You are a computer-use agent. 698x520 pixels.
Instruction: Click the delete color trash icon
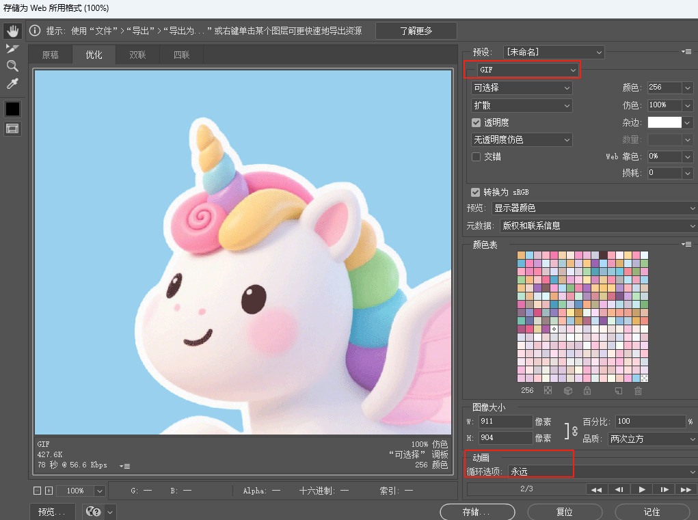pyautogui.click(x=638, y=391)
